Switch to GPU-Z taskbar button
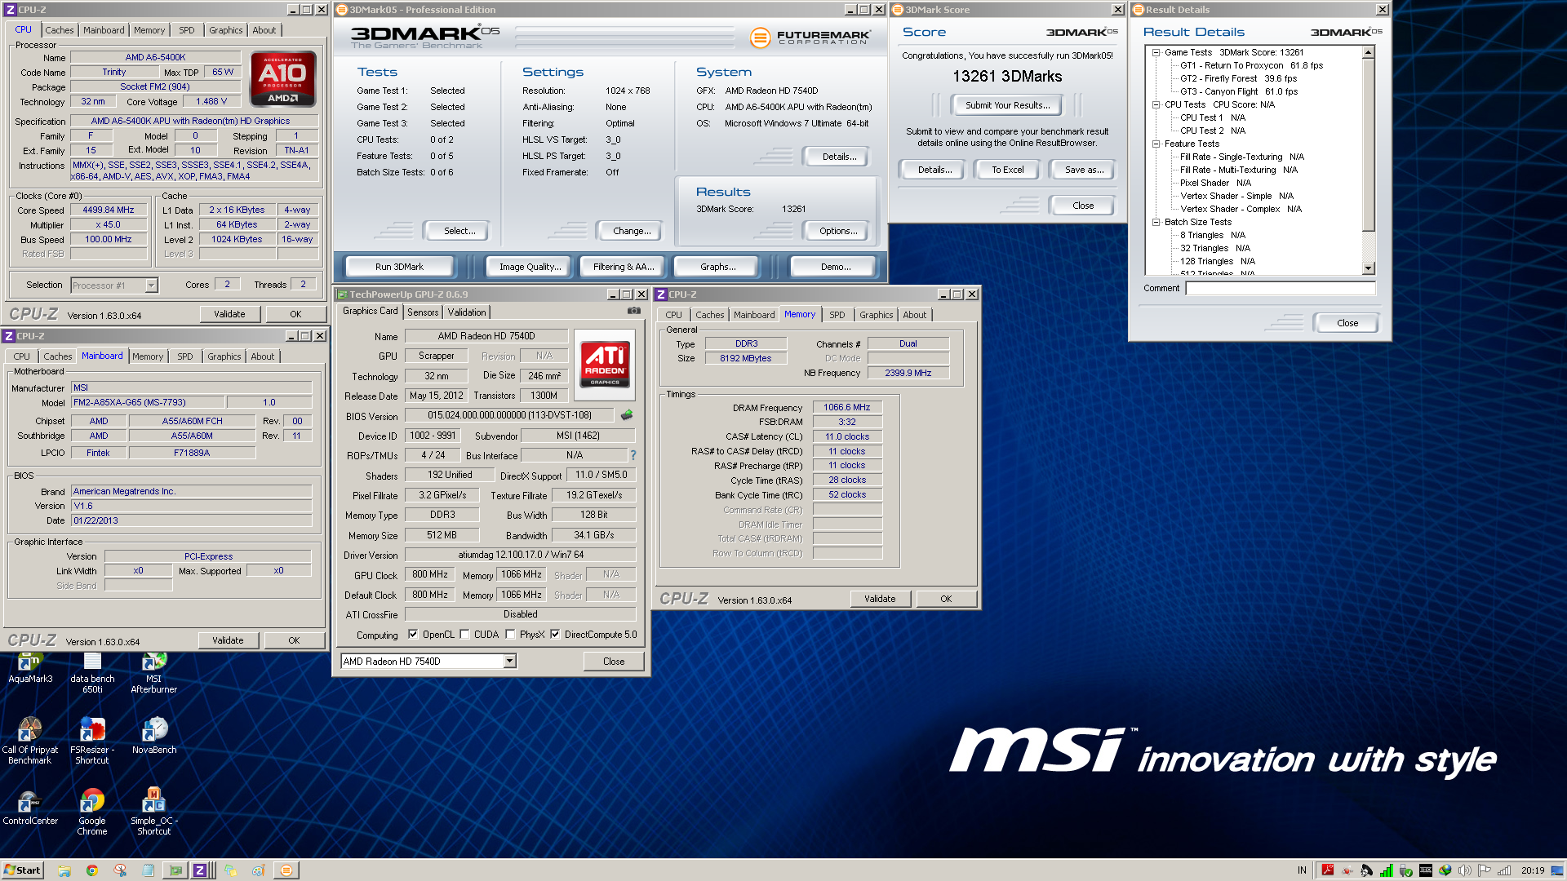Image resolution: width=1567 pixels, height=881 pixels. [175, 870]
